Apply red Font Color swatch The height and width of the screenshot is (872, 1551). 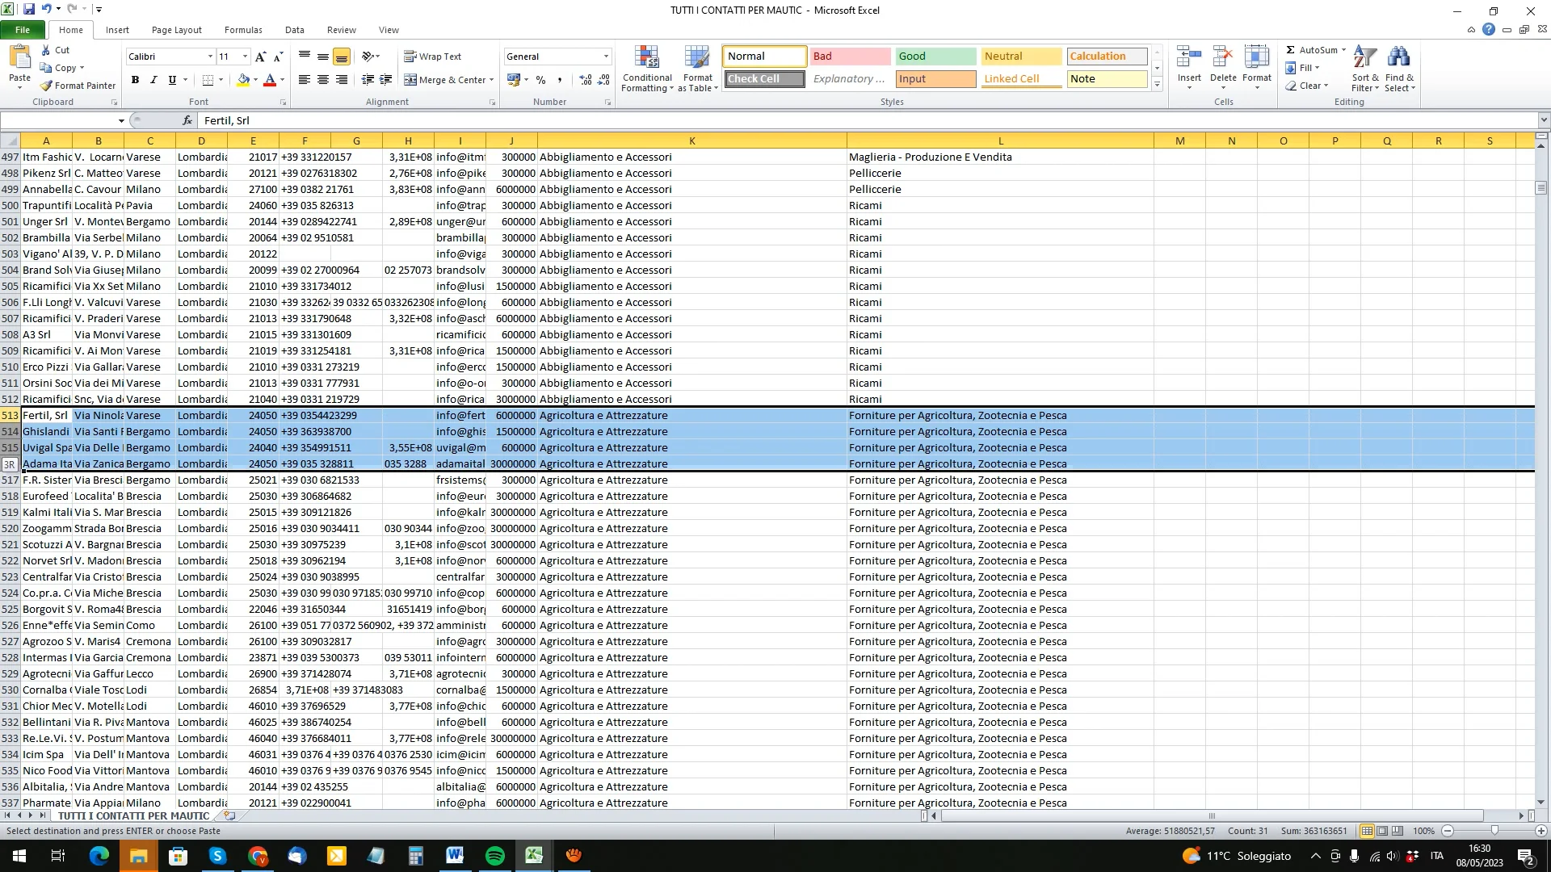coord(270,80)
